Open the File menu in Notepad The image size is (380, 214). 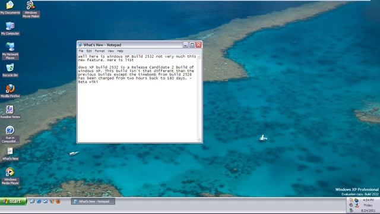81,51
